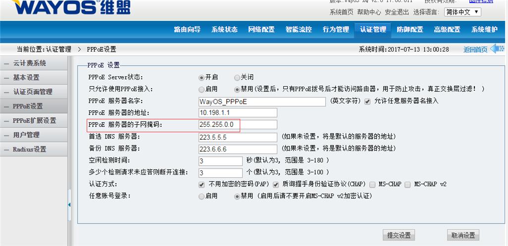This screenshot has height=246, width=508.
Task: Click the 取消设置 button
Action: click(463, 235)
